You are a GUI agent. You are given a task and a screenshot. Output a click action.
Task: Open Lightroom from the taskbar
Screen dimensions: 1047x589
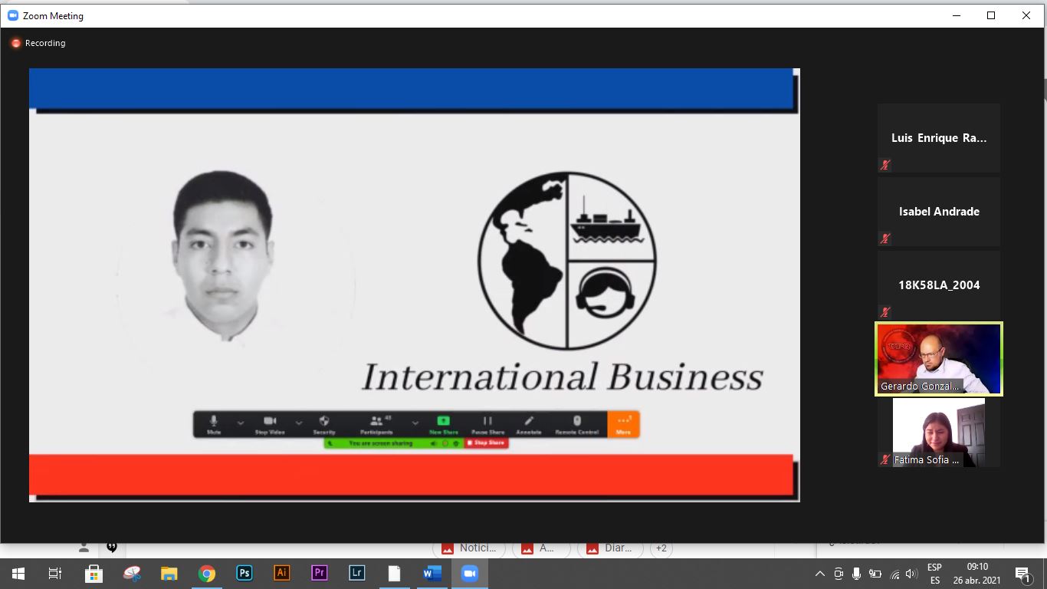click(356, 573)
